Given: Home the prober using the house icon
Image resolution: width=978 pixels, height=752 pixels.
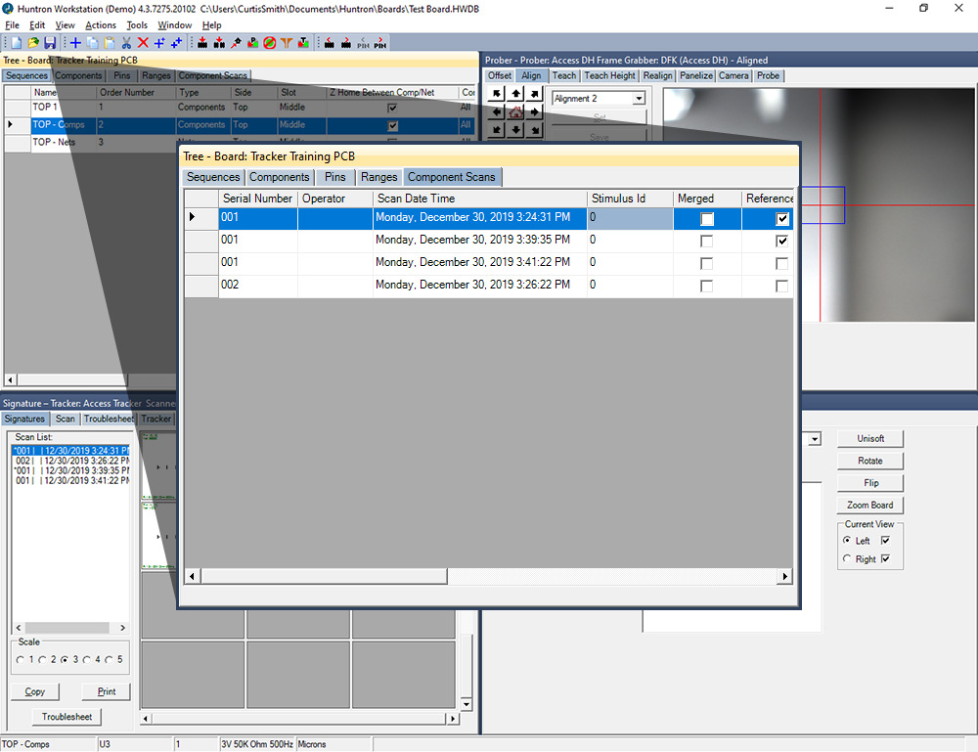Looking at the screenshot, I should [x=515, y=111].
